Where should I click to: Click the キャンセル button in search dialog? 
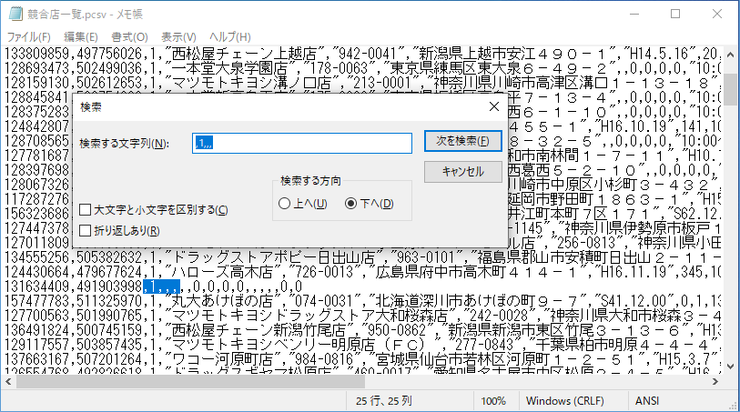click(x=462, y=172)
